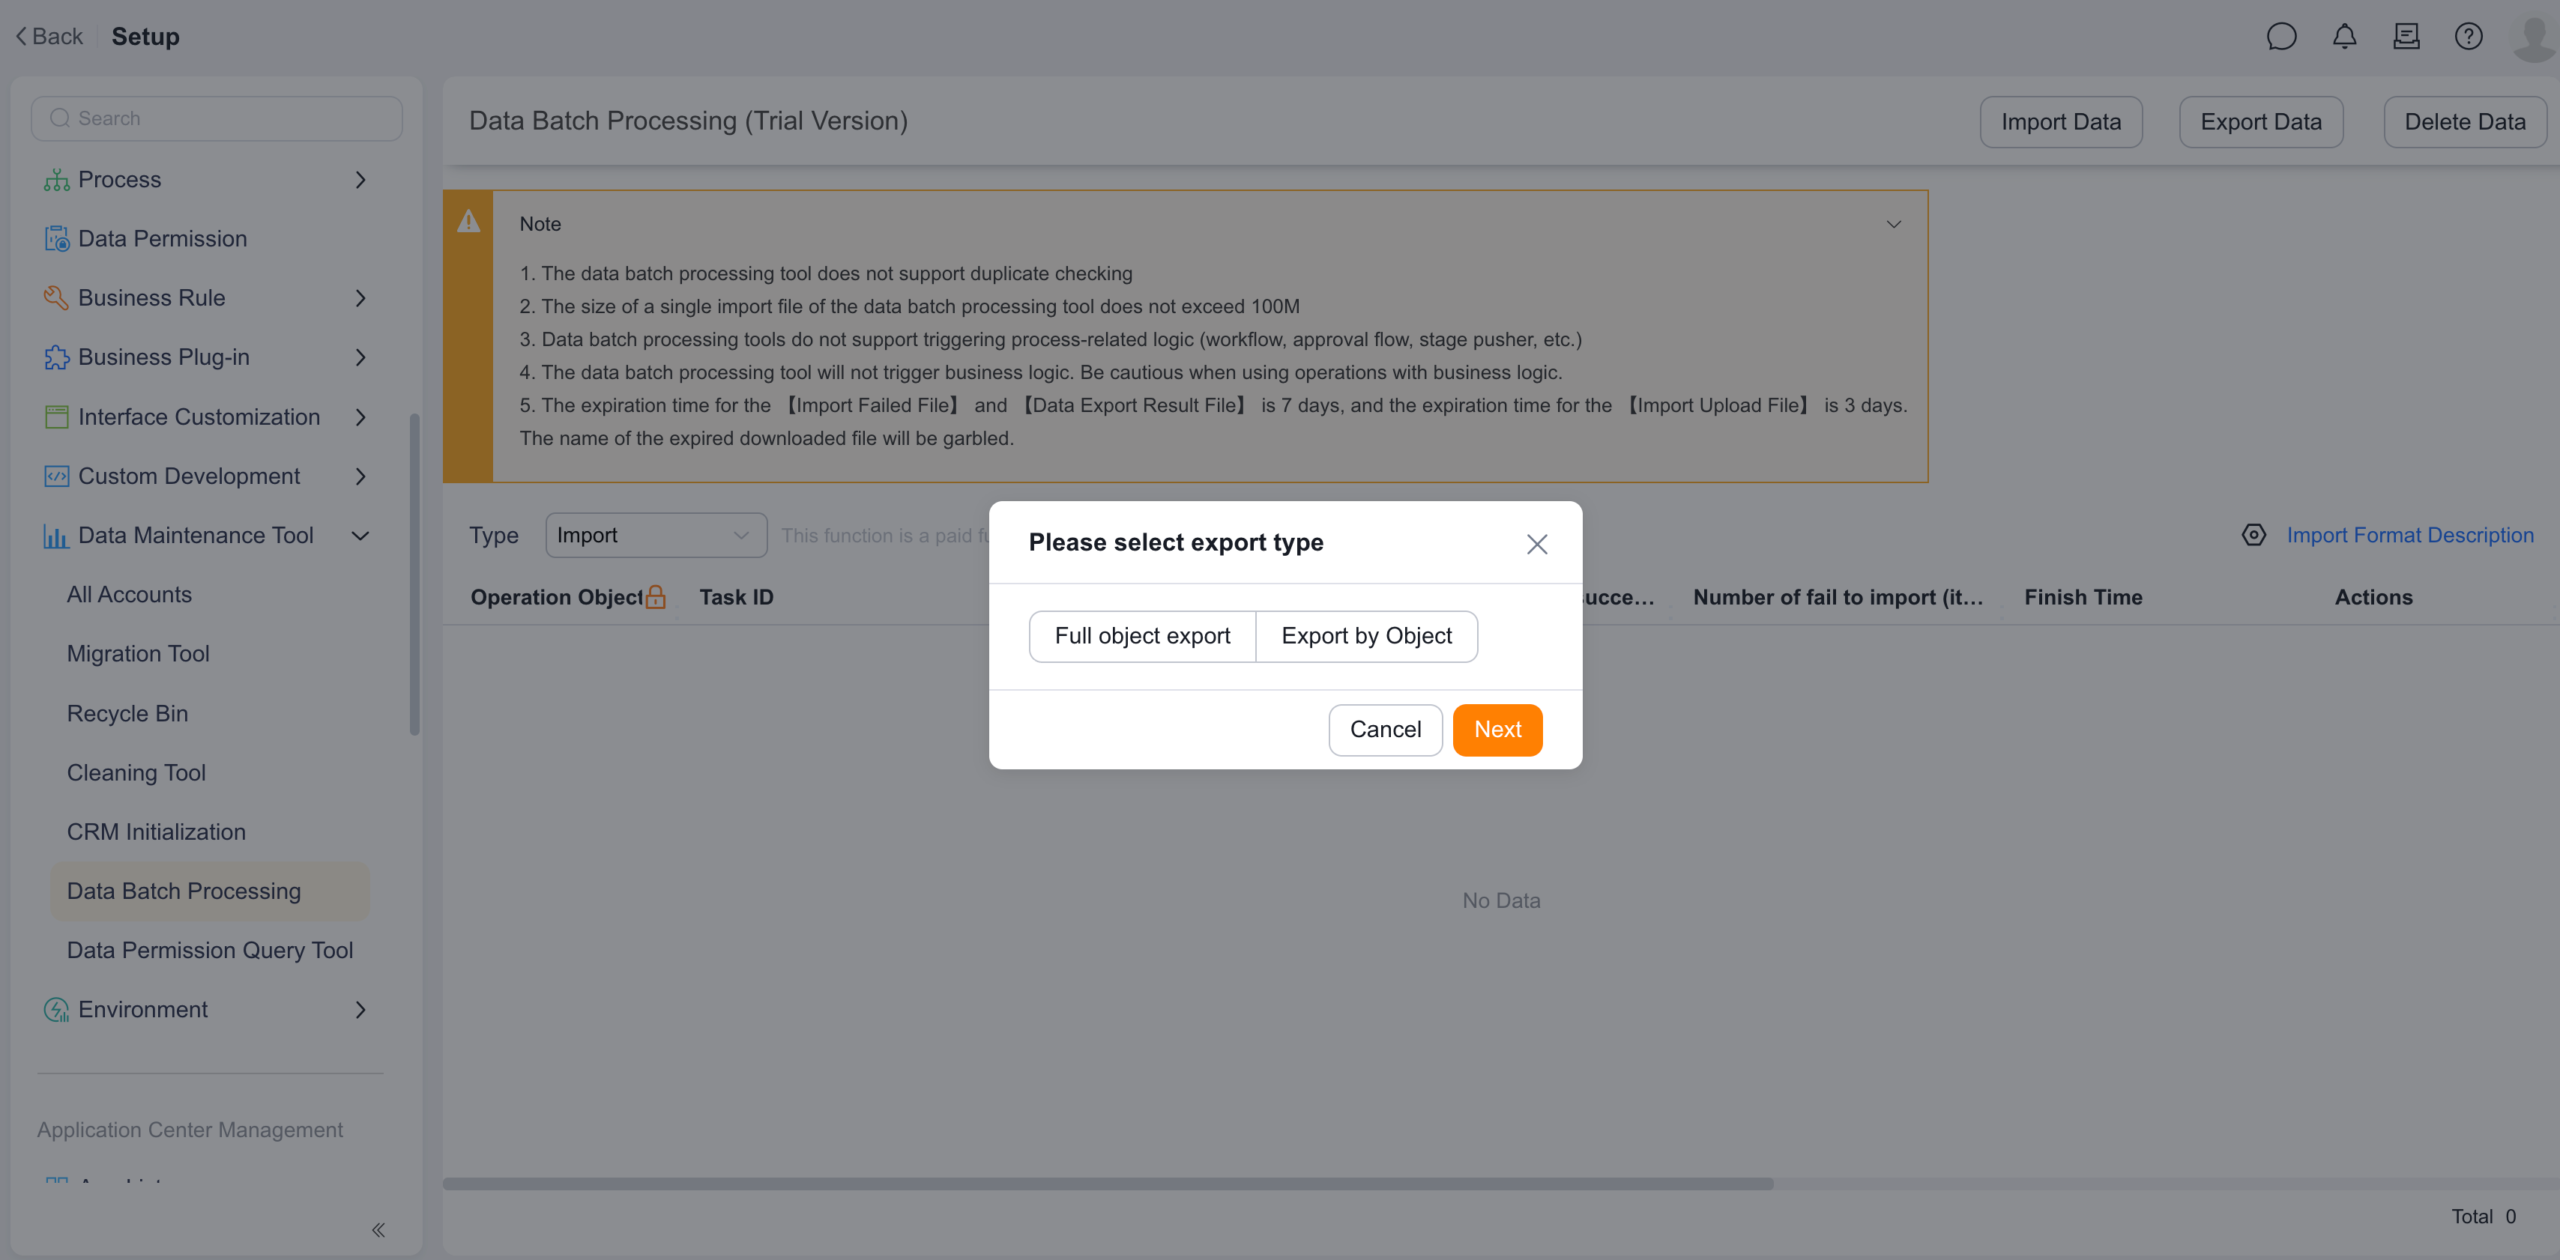The width and height of the screenshot is (2560, 1260).
Task: Click the horizontal table scrollbar
Action: click(1108, 1184)
